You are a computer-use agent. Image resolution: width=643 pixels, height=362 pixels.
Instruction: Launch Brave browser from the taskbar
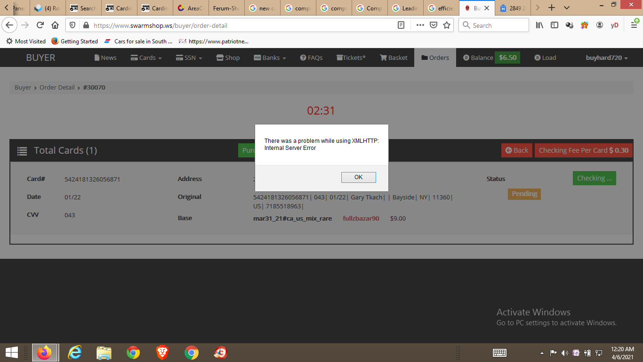162,352
